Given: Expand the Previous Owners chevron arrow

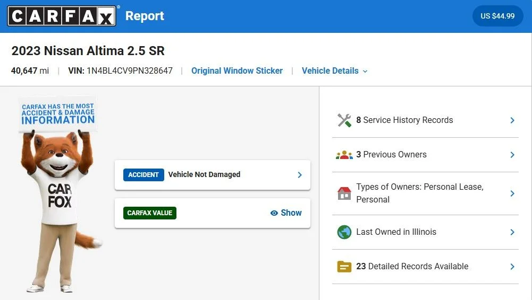Looking at the screenshot, I should coord(512,155).
